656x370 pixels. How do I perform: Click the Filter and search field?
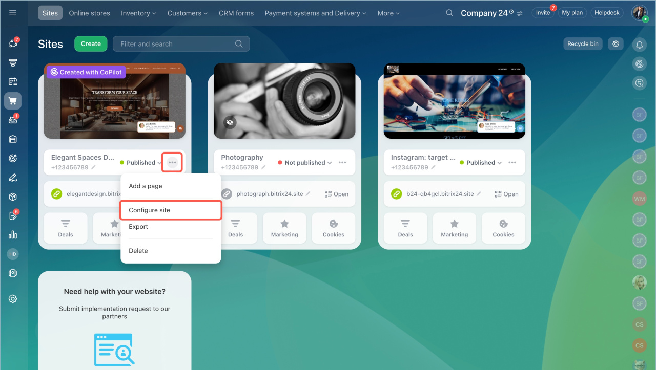(174, 44)
